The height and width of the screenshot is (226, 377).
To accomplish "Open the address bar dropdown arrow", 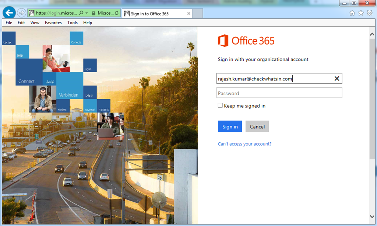I will tap(87, 13).
